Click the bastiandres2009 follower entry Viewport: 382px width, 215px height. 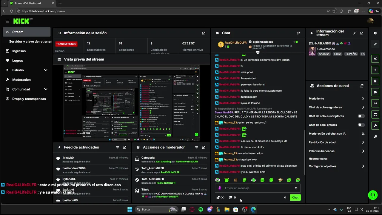pos(93,170)
